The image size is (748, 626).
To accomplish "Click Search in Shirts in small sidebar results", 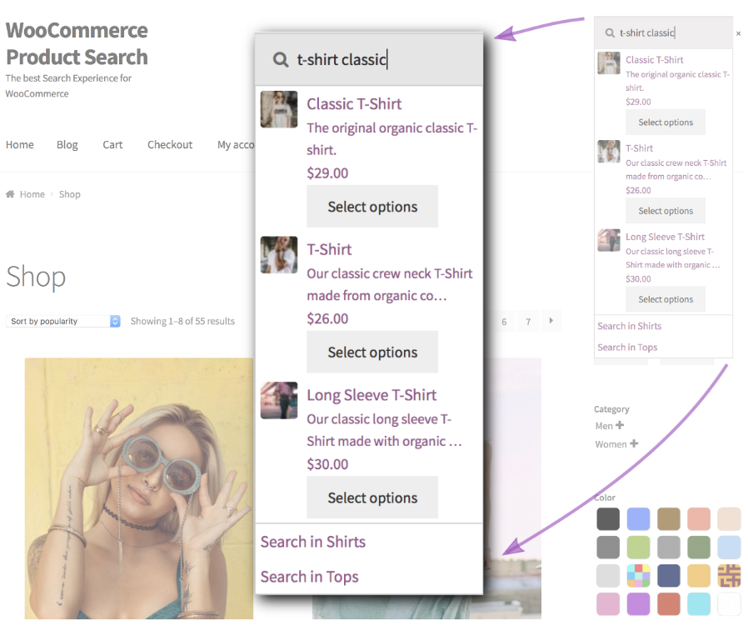I will click(x=629, y=326).
